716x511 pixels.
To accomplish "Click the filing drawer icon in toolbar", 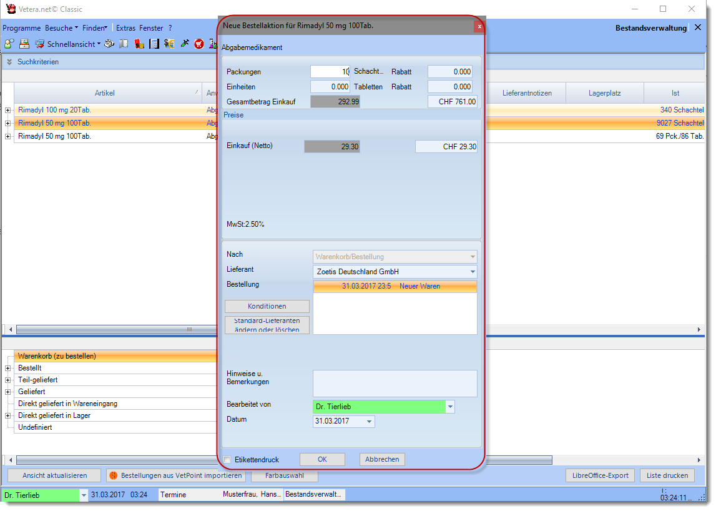I will 24,44.
